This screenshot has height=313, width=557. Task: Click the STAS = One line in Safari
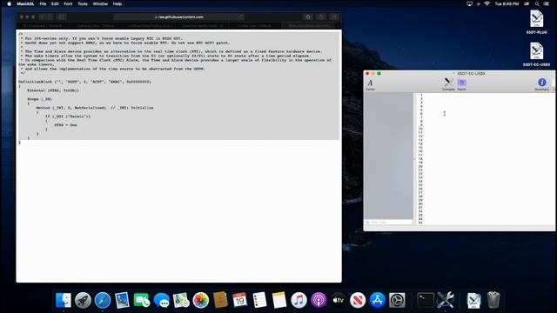(65, 125)
